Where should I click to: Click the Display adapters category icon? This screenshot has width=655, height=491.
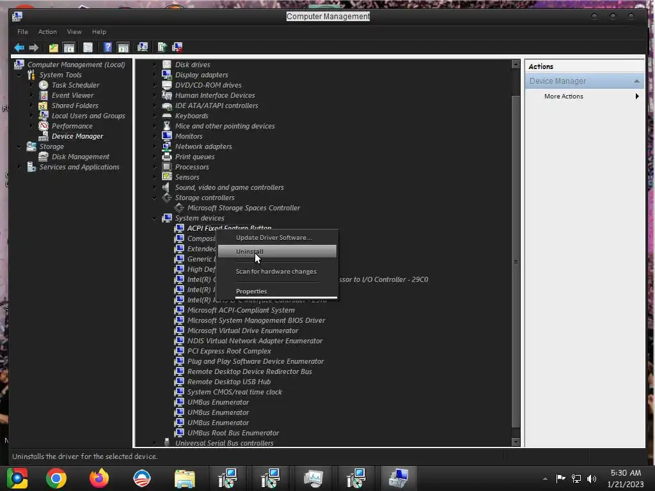pos(167,75)
